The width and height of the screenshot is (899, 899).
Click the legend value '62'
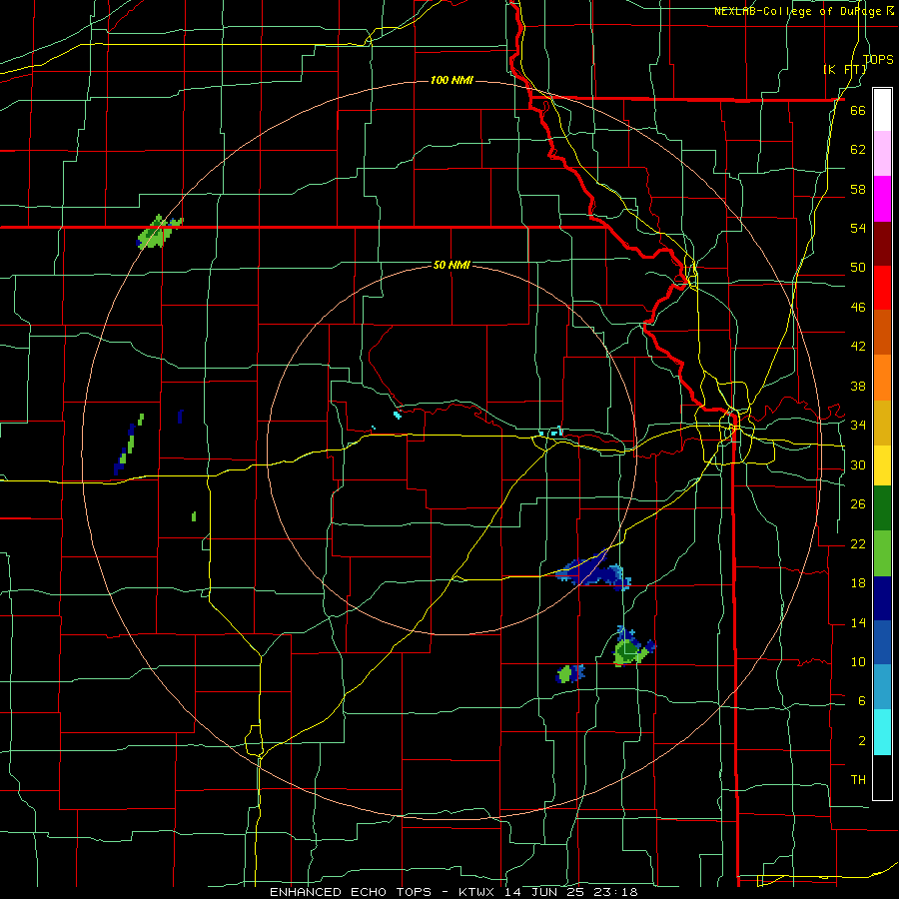coord(858,150)
